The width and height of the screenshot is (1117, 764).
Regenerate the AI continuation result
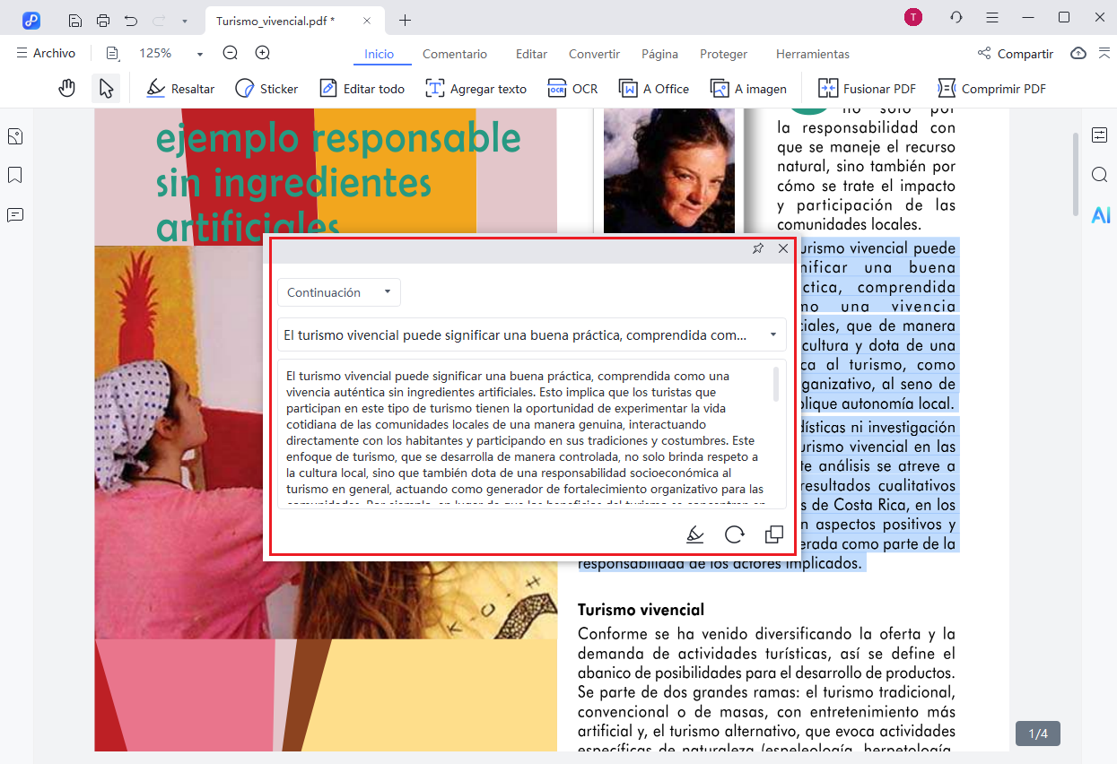[x=734, y=534]
